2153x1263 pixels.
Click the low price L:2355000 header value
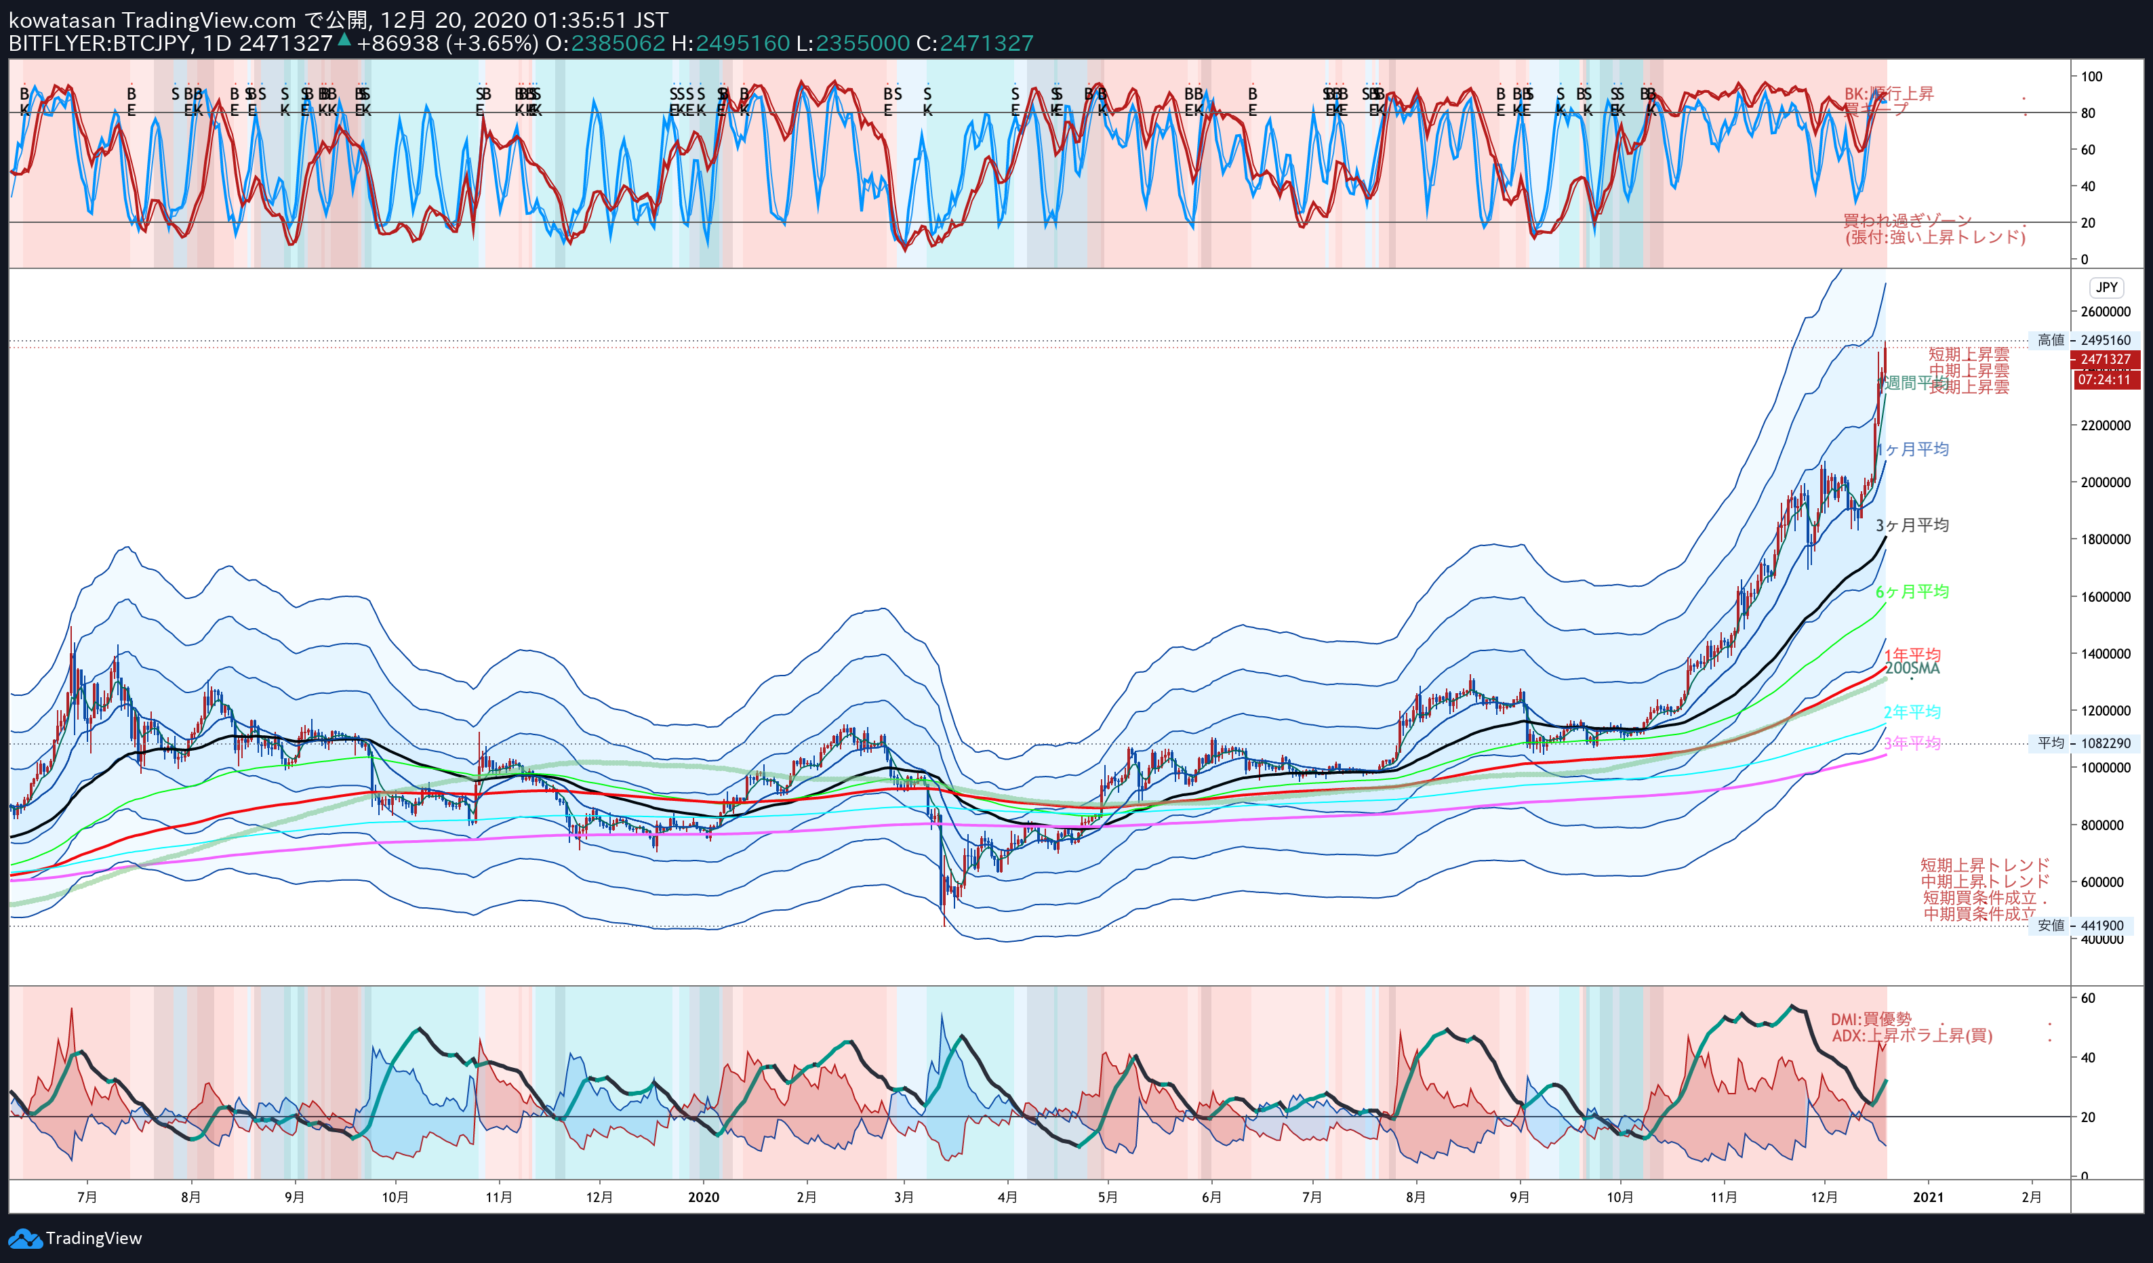[x=853, y=43]
